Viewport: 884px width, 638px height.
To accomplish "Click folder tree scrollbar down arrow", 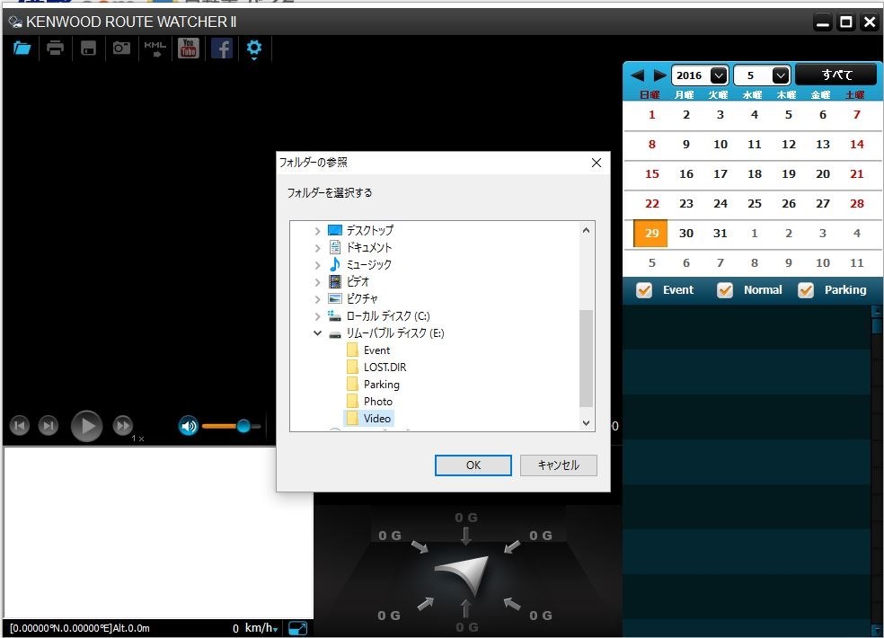I will click(x=587, y=423).
